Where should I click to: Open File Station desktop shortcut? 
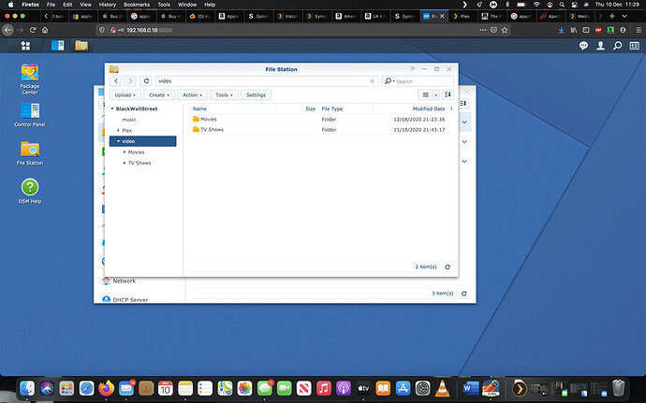click(30, 153)
